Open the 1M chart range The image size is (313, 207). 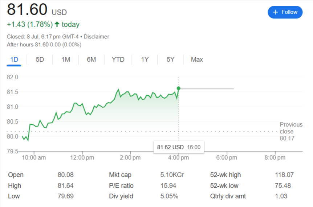pyautogui.click(x=66, y=59)
